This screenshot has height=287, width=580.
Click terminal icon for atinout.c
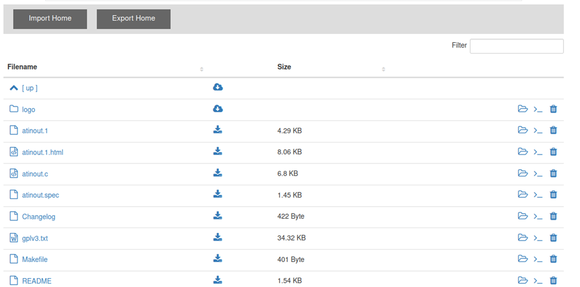[538, 173]
